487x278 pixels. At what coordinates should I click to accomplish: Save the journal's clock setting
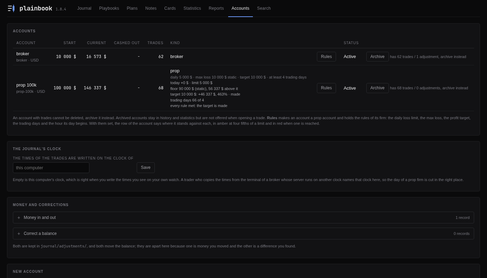pyautogui.click(x=146, y=167)
